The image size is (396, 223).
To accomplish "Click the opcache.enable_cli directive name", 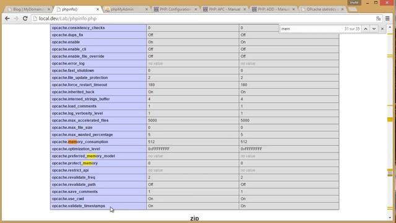I will (x=69, y=49).
